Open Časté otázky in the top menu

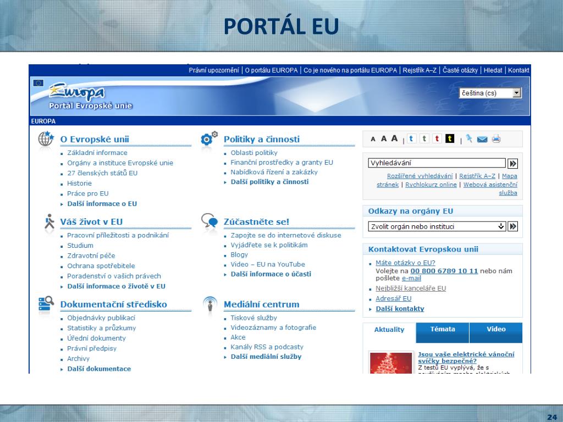click(460, 70)
